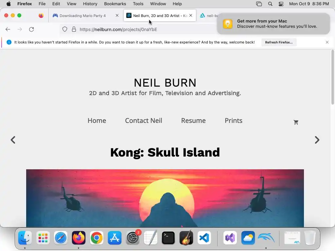
Task: Go to previous project with left chevron
Action: click(13, 140)
